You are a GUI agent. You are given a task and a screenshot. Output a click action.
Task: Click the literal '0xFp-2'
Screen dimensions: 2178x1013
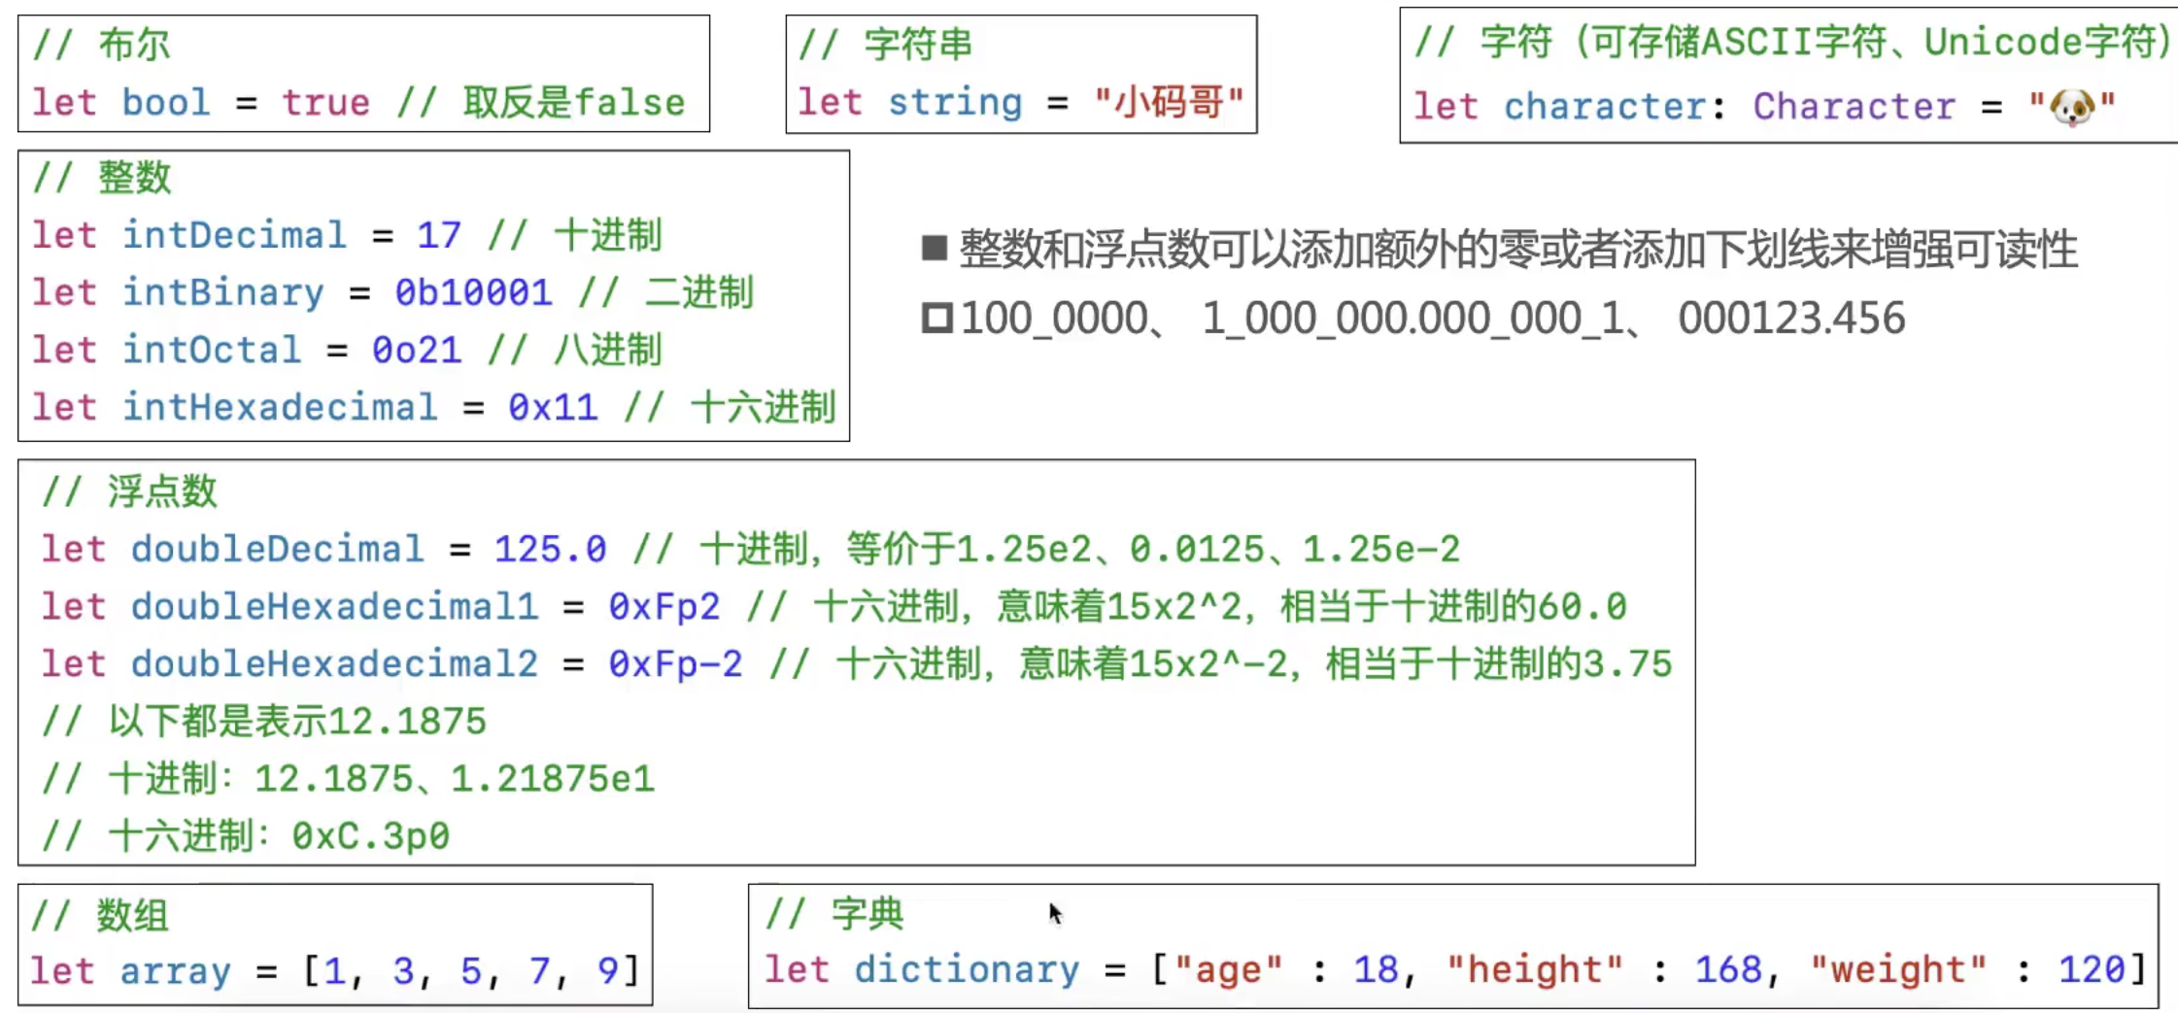pyautogui.click(x=675, y=663)
